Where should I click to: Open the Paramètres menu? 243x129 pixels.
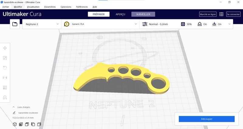(x=50, y=7)
